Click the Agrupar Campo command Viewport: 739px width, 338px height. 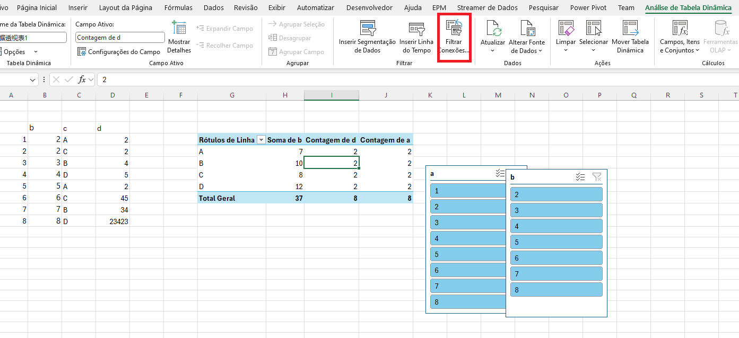296,51
